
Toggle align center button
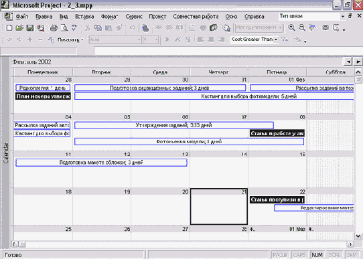211,39
